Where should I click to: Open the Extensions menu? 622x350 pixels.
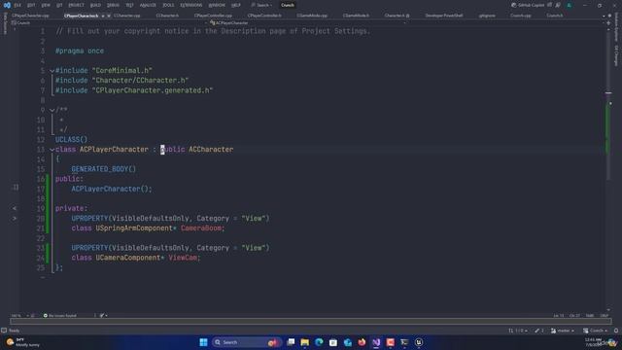191,5
